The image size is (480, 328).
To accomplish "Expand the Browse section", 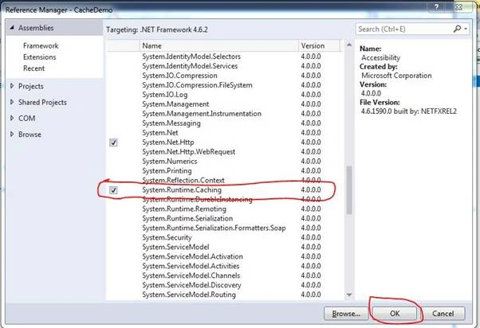I will point(12,135).
